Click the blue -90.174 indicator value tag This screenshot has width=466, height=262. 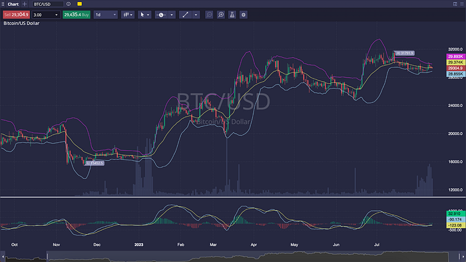pyautogui.click(x=455, y=219)
